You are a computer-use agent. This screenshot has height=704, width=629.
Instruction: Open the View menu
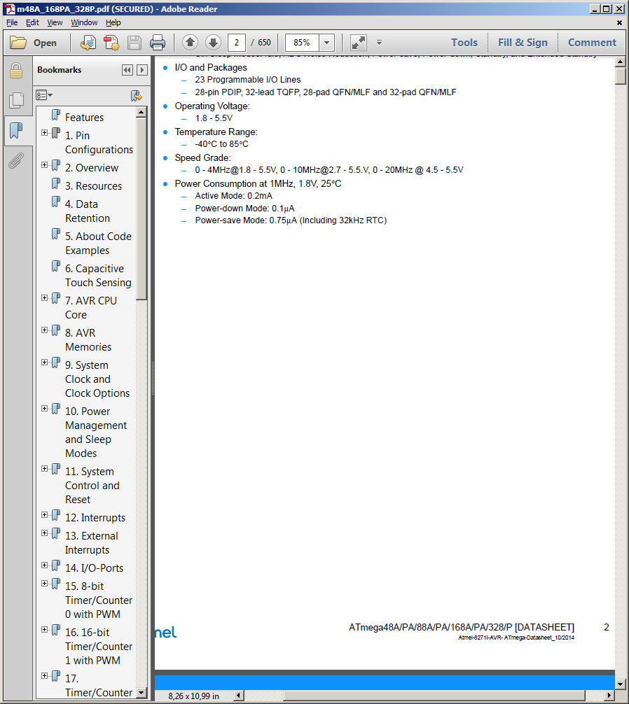click(x=55, y=22)
